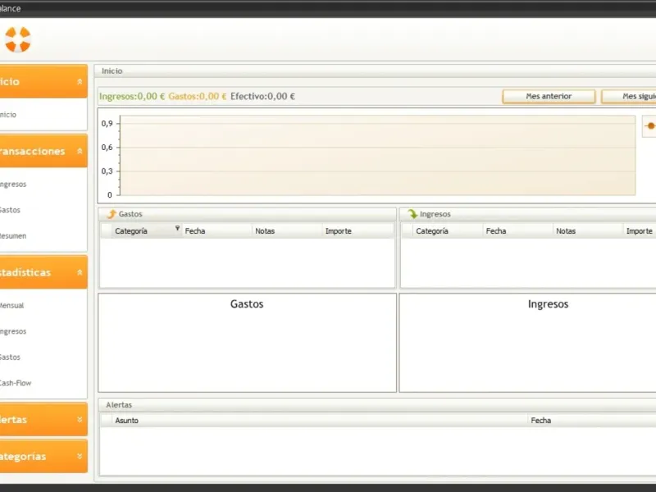
Task: Click the Ingresos:0,00 € total text
Action: pos(132,96)
